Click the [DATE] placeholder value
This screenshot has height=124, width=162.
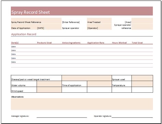(40, 28)
